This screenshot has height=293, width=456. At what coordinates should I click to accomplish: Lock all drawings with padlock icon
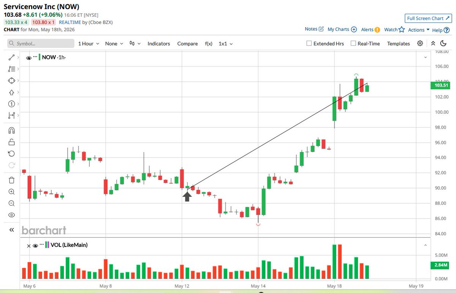(11, 142)
